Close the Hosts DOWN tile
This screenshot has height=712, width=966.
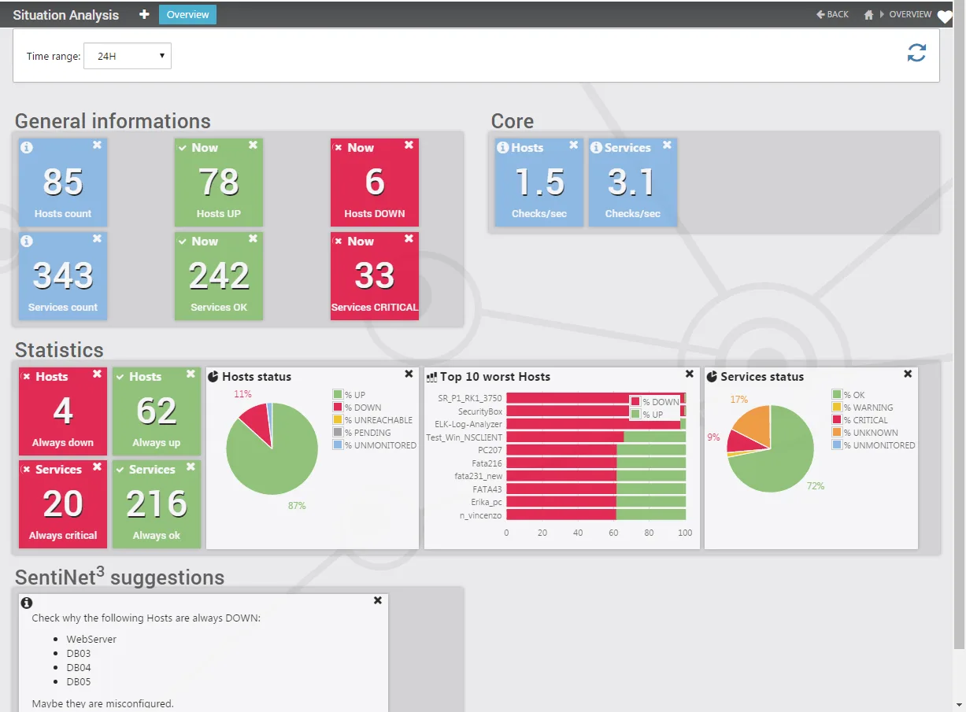point(409,145)
